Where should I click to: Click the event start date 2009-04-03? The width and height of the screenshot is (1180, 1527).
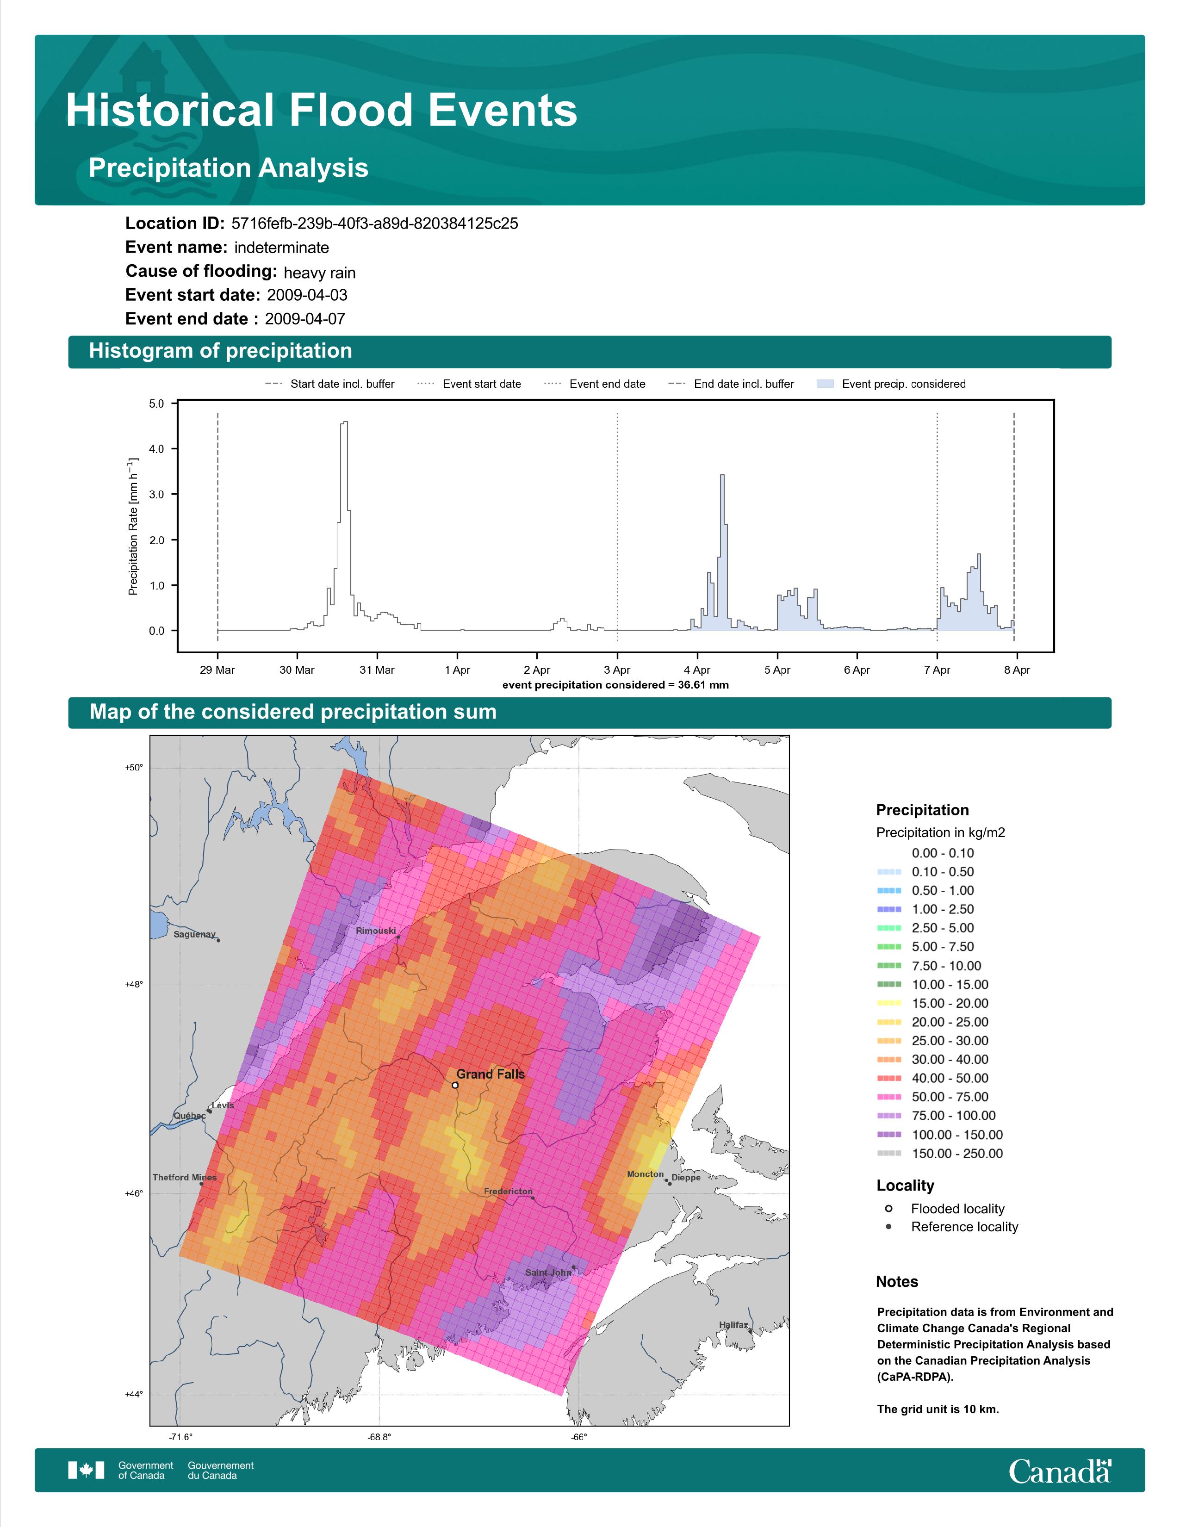[x=307, y=295]
